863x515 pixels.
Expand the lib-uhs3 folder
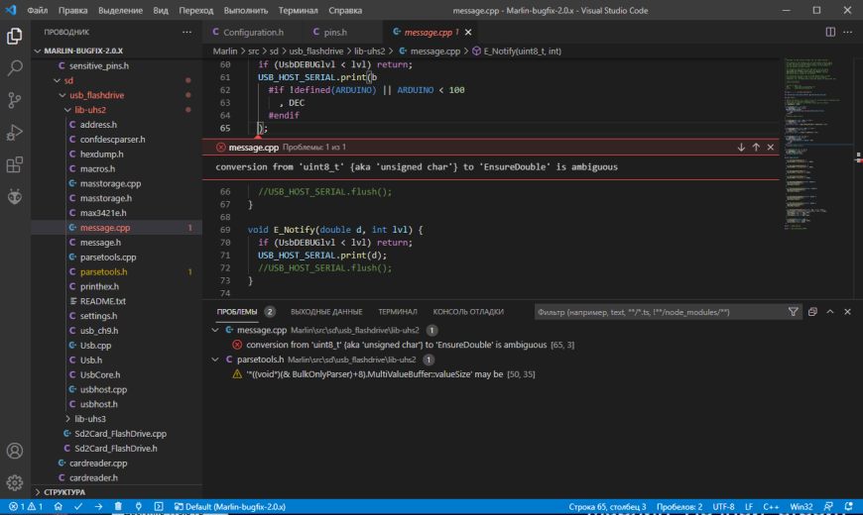[x=67, y=419]
